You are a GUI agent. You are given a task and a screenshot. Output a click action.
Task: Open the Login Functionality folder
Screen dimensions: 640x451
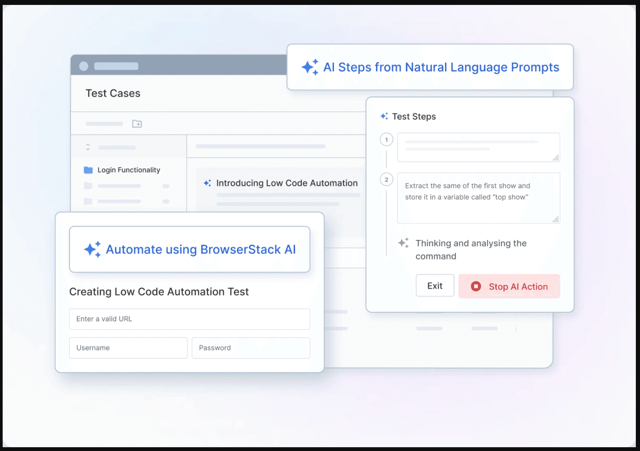coord(129,170)
